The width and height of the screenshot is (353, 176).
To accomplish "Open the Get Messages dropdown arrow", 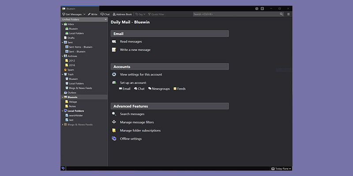I will (x=84, y=14).
